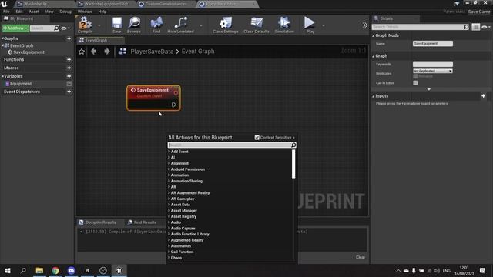Open the Windows Start menu

pyautogui.click(x=8, y=270)
